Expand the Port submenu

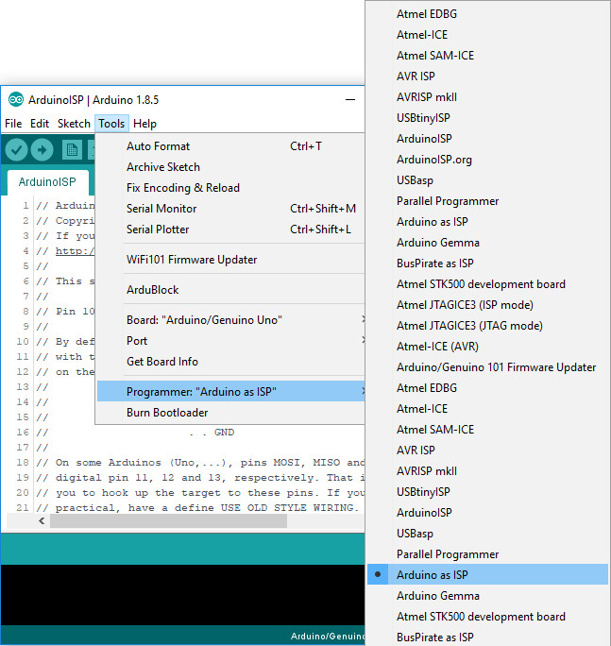(x=231, y=341)
